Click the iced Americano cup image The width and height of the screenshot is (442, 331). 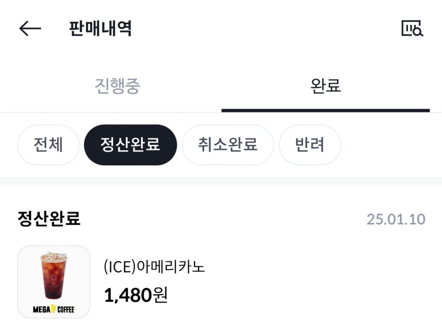click(53, 276)
